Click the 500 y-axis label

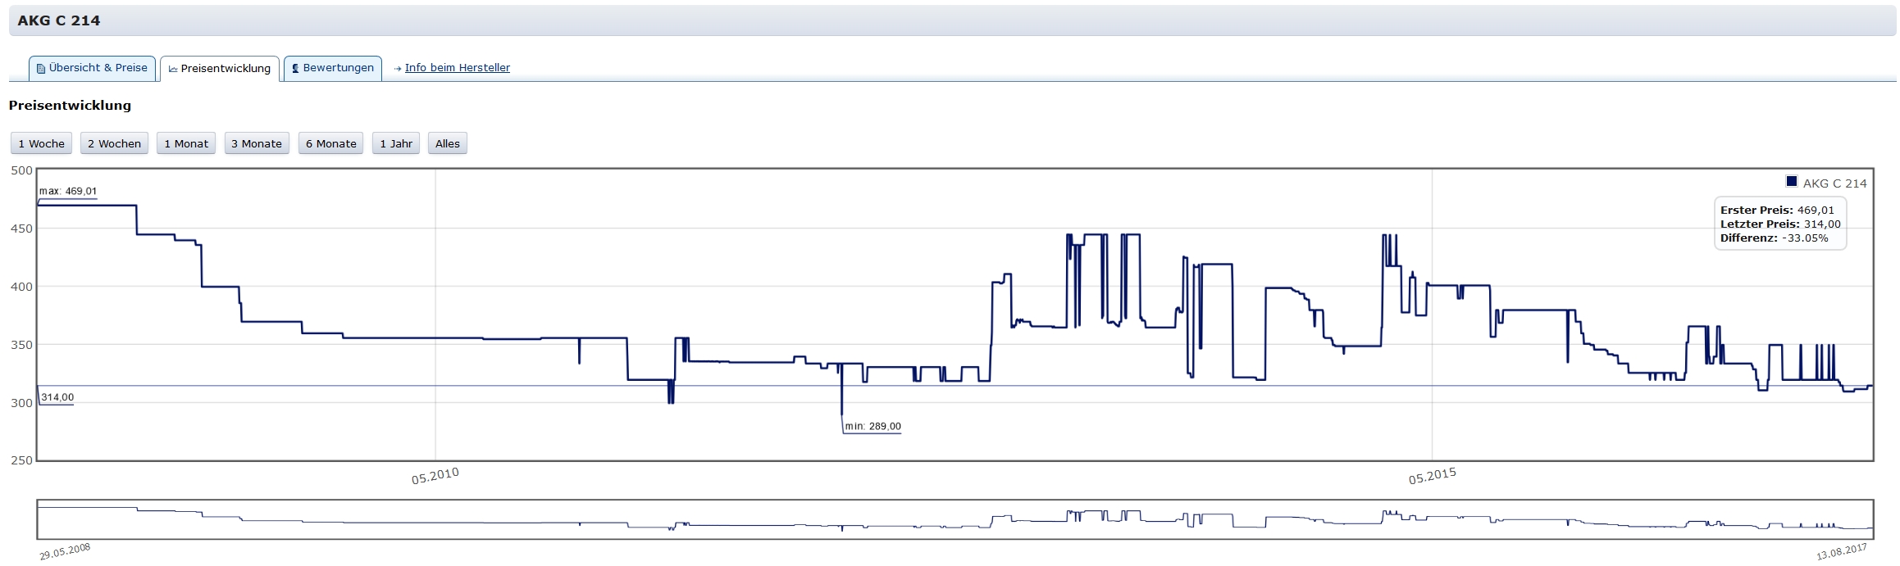22,170
